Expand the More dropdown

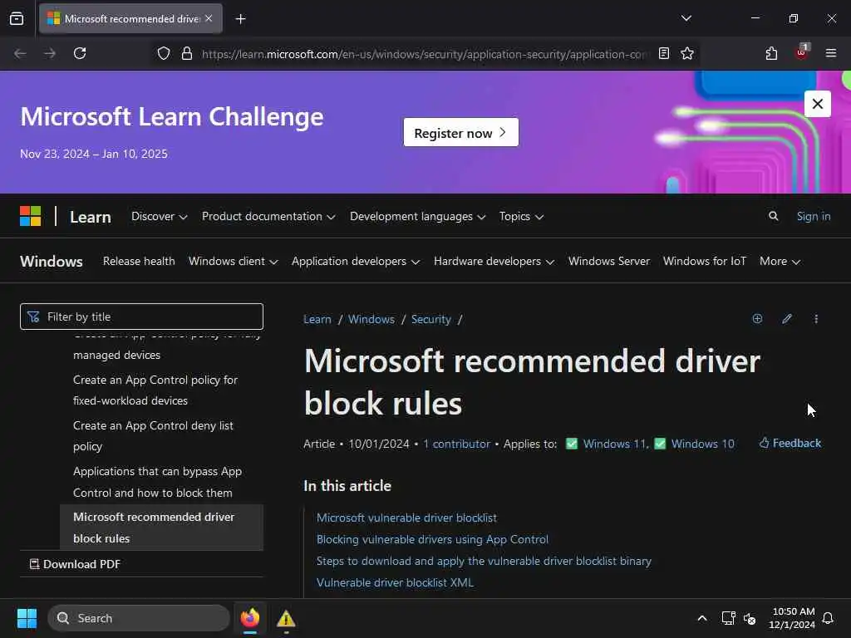tap(780, 261)
